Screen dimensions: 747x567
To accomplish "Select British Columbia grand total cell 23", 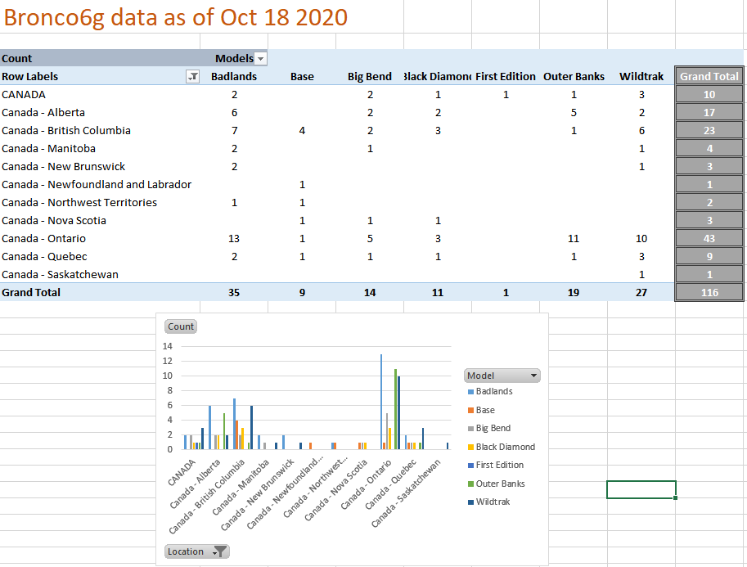I will (x=709, y=131).
